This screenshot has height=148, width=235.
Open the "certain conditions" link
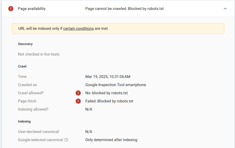pos(78,29)
